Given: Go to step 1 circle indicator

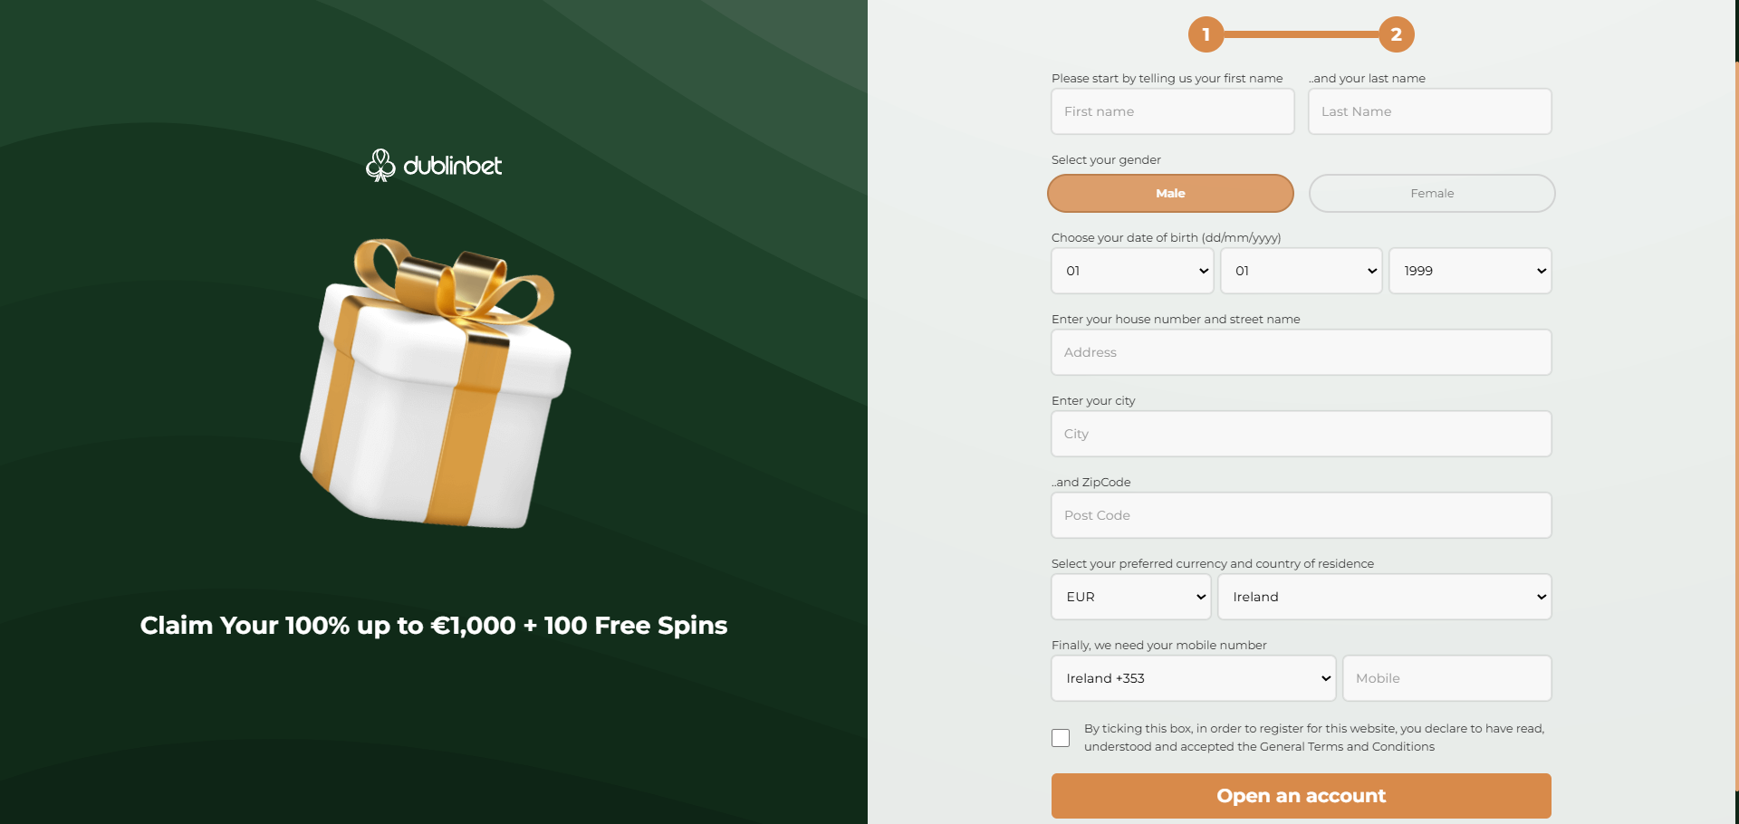Looking at the screenshot, I should tap(1206, 34).
